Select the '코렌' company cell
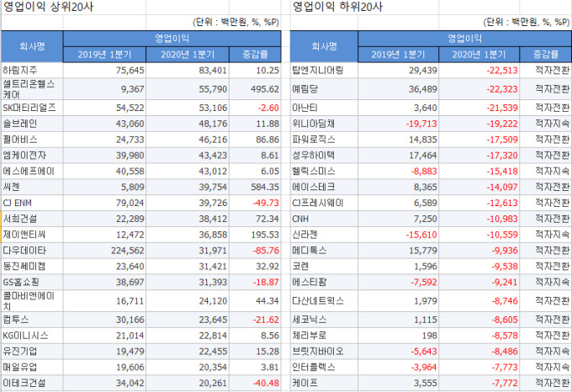This screenshot has width=572, height=392. 324,266
